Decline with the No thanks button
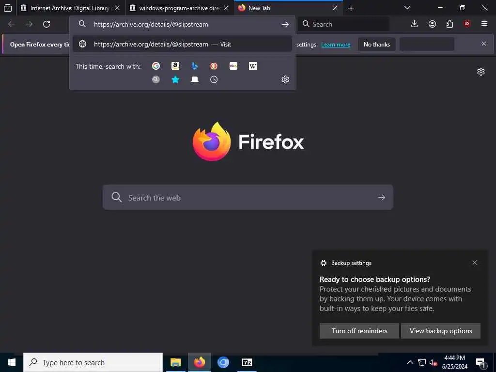The width and height of the screenshot is (496, 372). tap(377, 44)
